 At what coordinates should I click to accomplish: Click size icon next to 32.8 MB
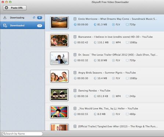click(x=95, y=60)
